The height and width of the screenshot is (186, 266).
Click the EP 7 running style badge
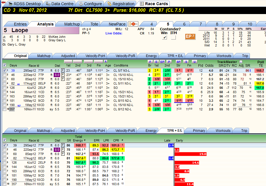pyautogui.click(x=190, y=36)
